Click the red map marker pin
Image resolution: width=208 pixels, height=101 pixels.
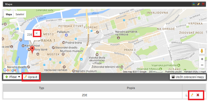[32, 50]
